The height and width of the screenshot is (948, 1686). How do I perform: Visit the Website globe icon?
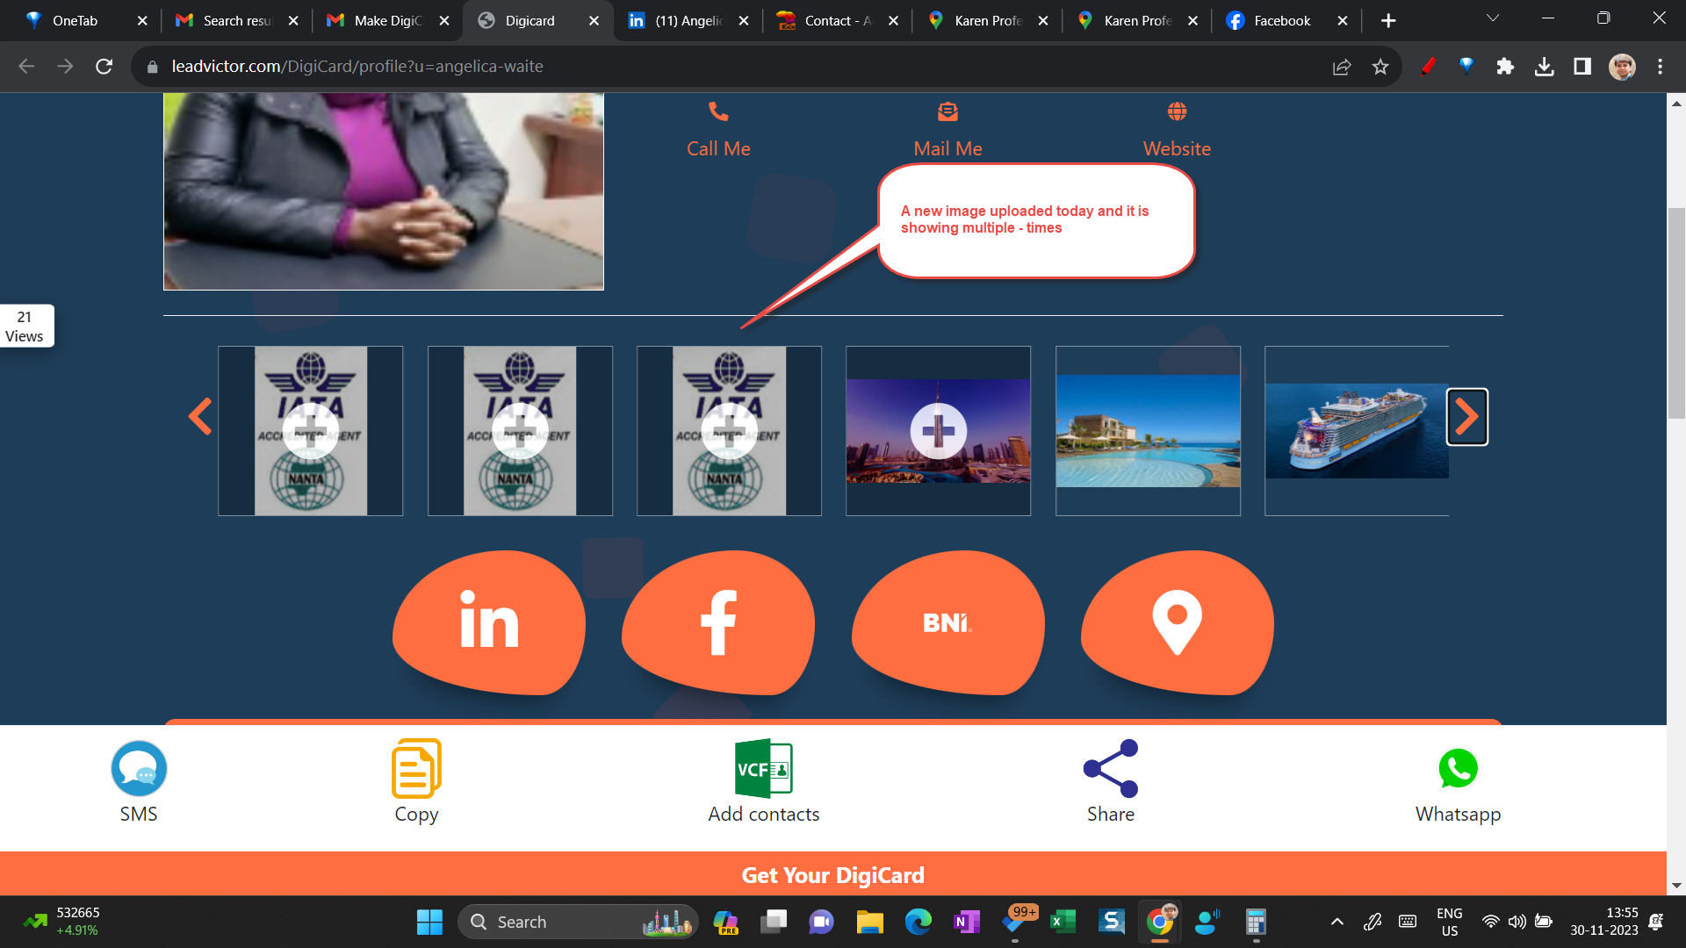tap(1177, 111)
